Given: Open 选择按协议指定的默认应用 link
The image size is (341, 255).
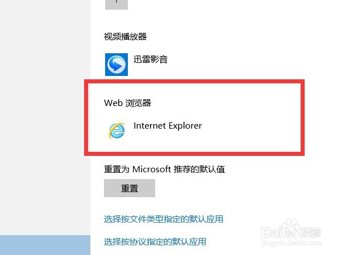Looking at the screenshot, I should tap(155, 241).
